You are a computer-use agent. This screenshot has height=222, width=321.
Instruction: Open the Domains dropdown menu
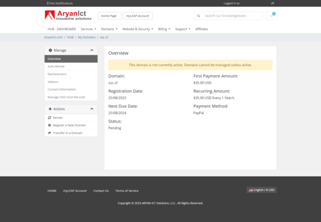coord(109,29)
